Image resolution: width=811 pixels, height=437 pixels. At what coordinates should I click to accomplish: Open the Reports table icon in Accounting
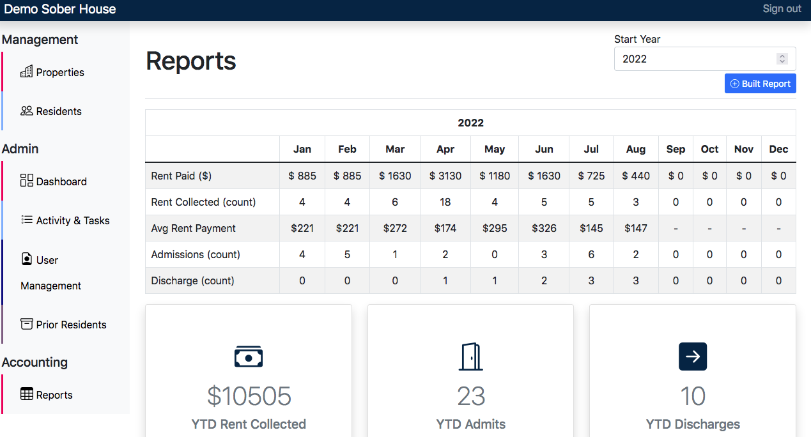point(26,394)
